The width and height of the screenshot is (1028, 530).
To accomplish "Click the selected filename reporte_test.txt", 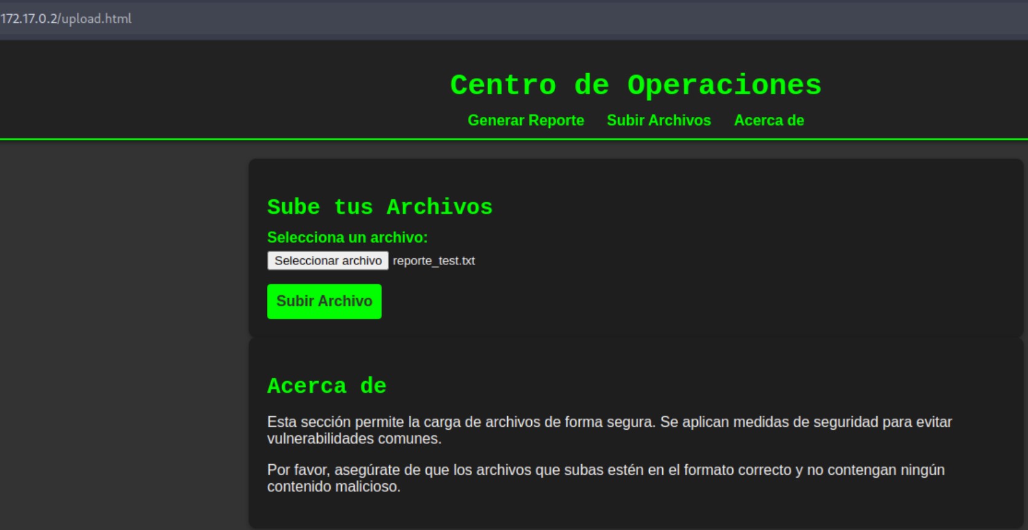I will click(434, 261).
